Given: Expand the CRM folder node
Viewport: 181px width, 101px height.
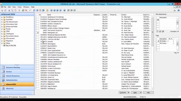Looking at the screenshot, I should pos(2,31).
